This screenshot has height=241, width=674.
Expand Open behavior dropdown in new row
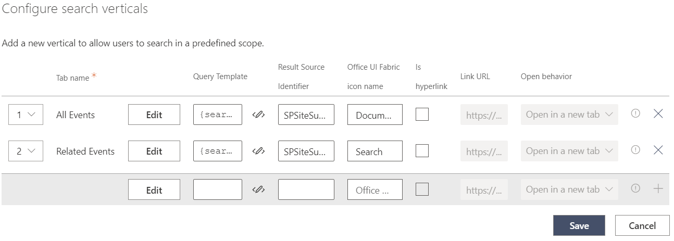(x=569, y=189)
